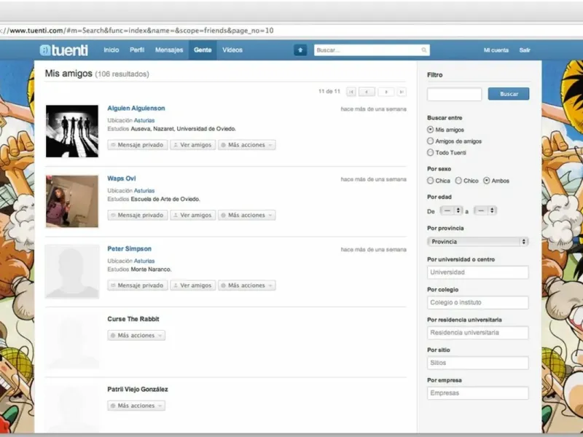
Task: Click the browser address bar URL
Action: pos(137,31)
